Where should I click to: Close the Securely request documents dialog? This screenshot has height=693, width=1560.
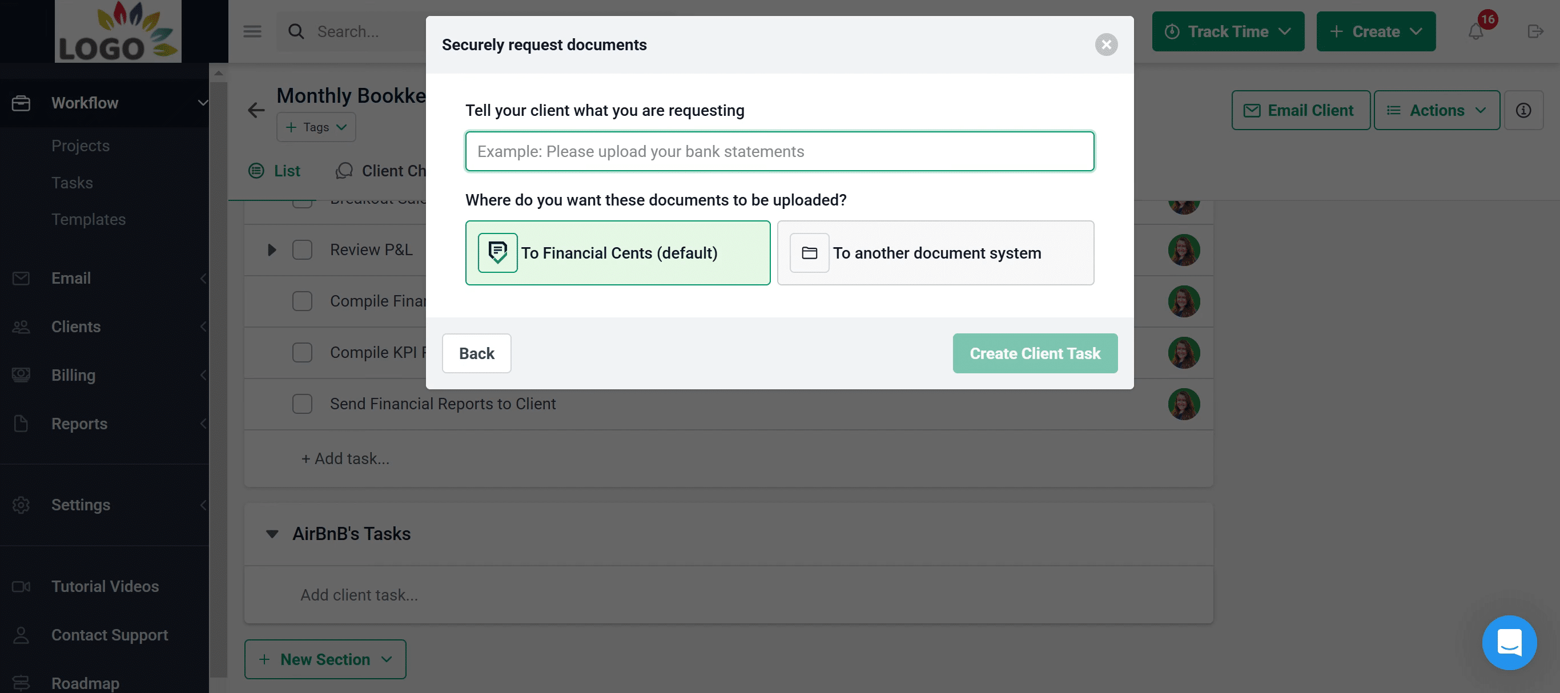[x=1106, y=45]
